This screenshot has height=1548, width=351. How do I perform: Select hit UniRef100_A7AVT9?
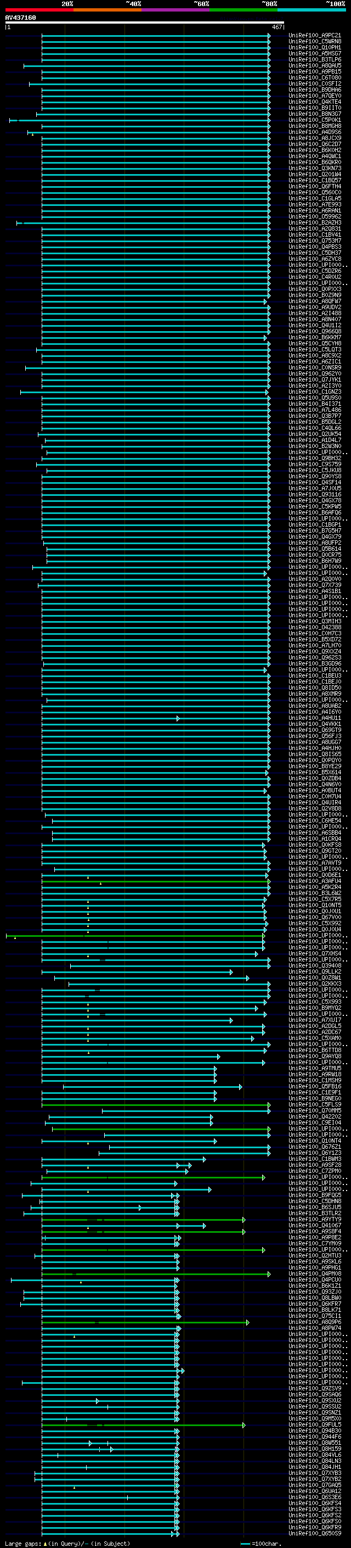tap(315, 863)
